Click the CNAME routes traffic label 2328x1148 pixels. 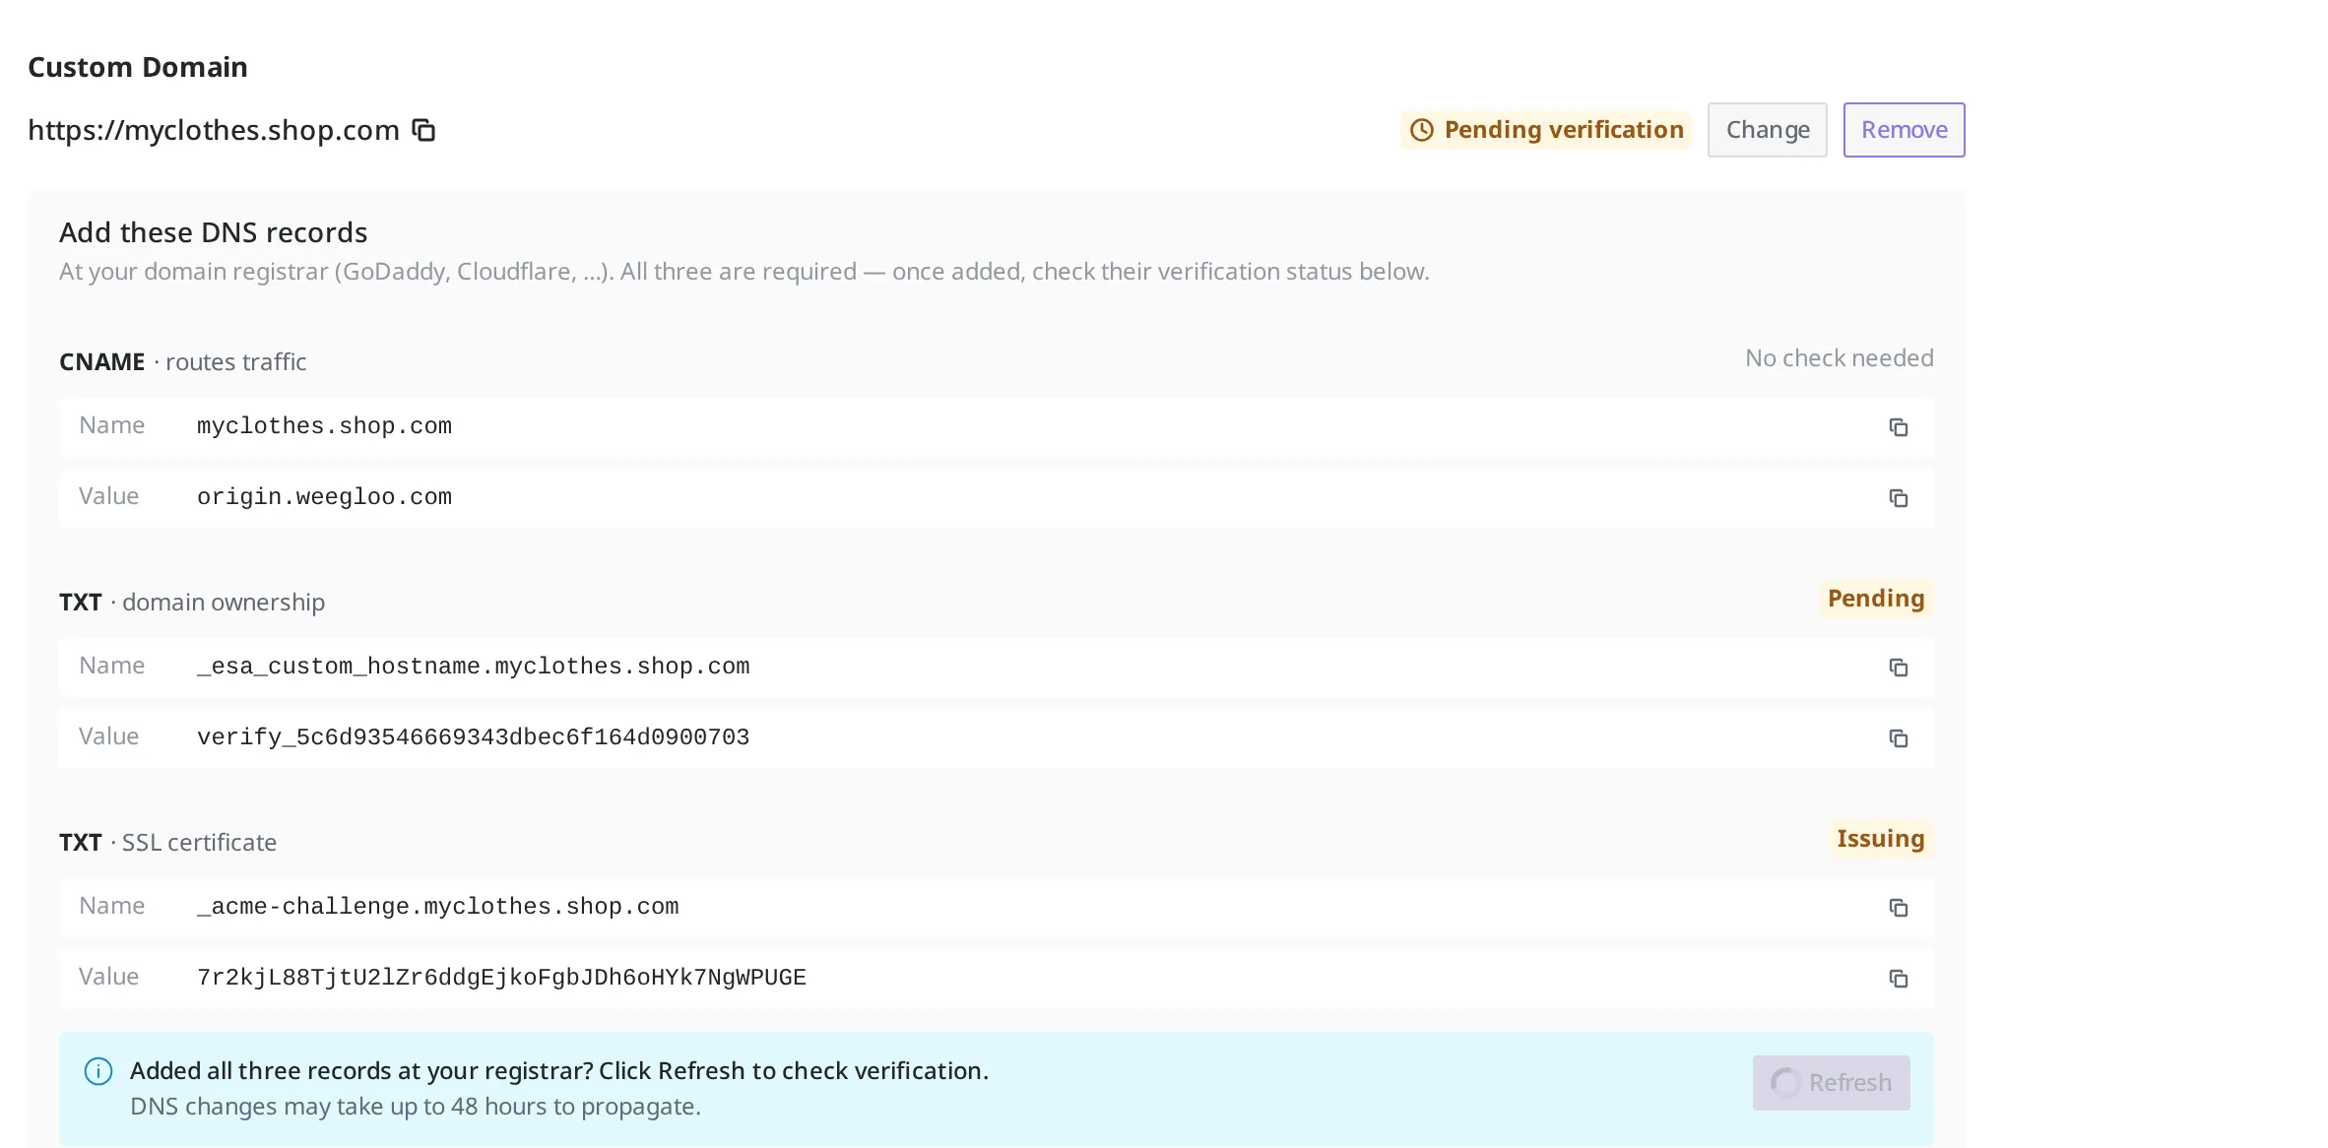pos(183,362)
